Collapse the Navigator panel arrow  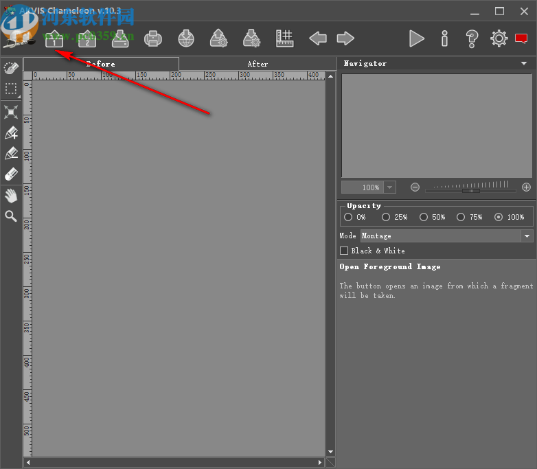pyautogui.click(x=524, y=63)
